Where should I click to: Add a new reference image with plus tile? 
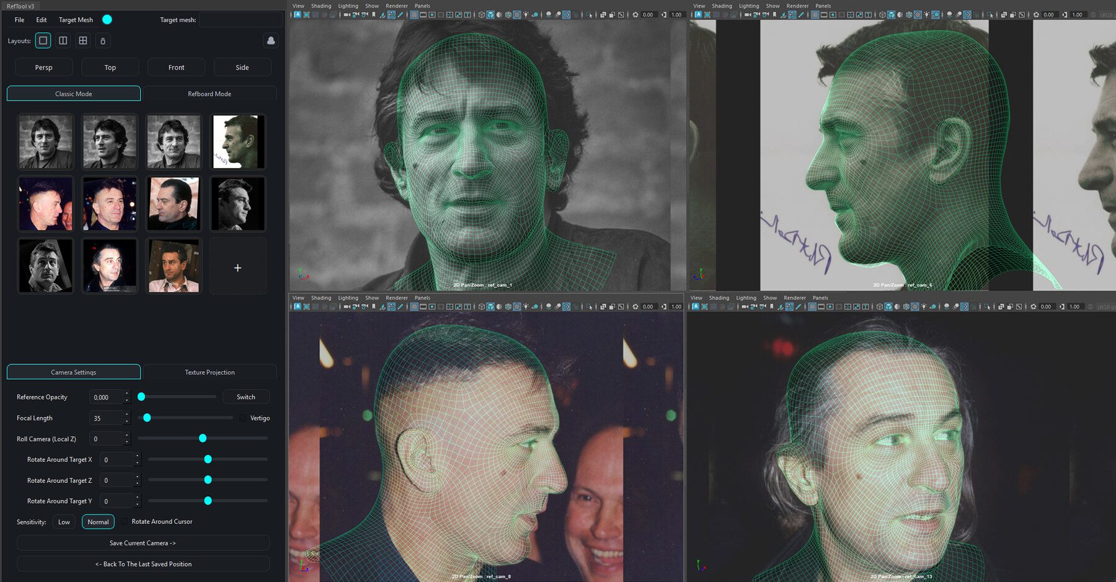coord(237,268)
